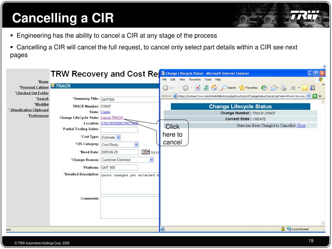The height and width of the screenshot is (249, 332).
Task: Click the TRACR folder icon in header
Action: point(53,86)
